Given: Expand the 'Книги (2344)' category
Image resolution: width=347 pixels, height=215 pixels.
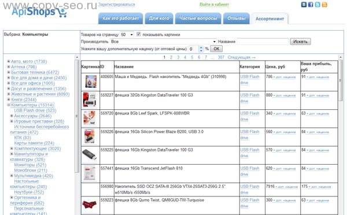Looking at the screenshot, I should pyautogui.click(x=9, y=99).
